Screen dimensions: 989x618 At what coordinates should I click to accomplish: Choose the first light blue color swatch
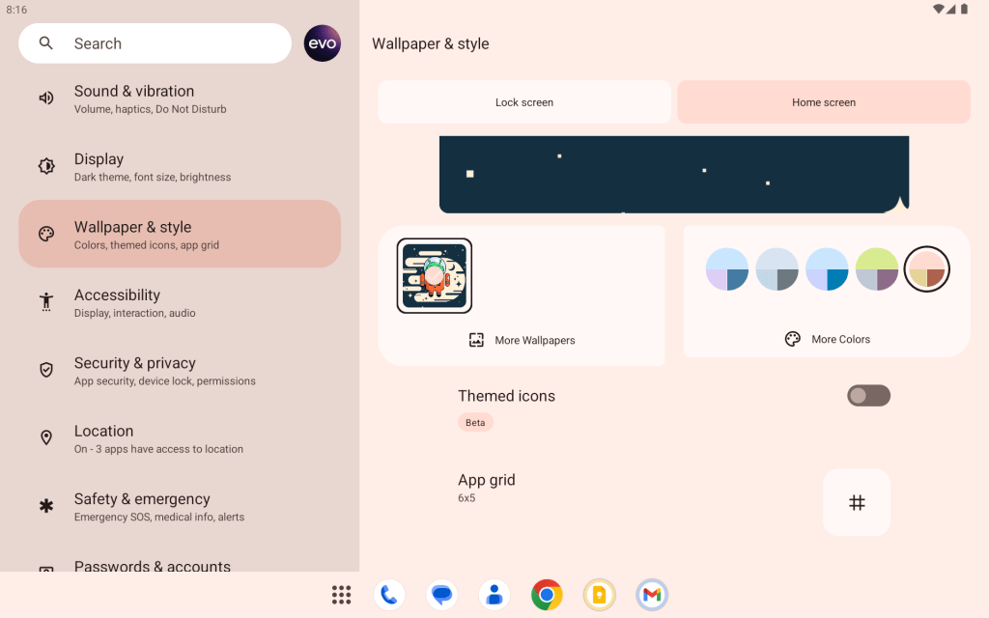[727, 269]
